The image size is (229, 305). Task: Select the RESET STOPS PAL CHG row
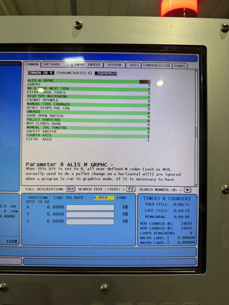(x=89, y=108)
